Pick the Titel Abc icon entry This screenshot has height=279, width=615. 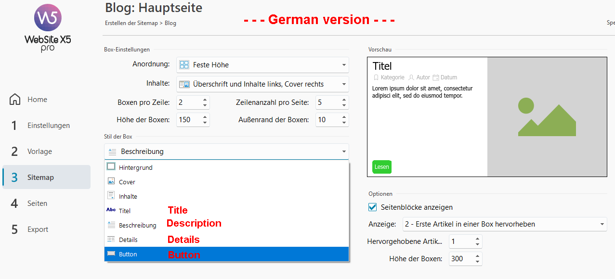click(x=111, y=210)
